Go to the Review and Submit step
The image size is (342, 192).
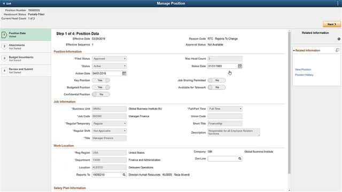(x=26, y=70)
